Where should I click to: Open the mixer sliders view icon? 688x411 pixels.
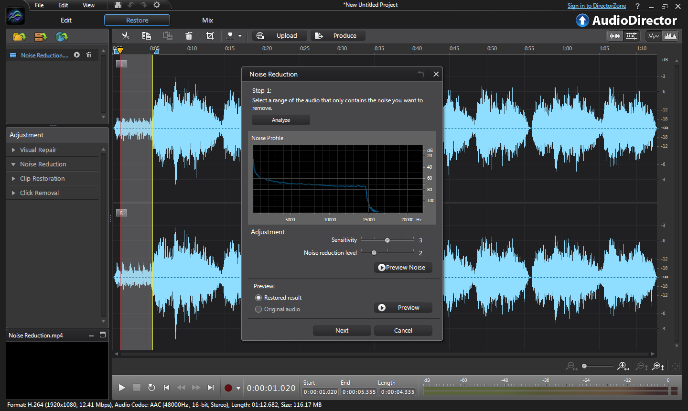tap(632, 36)
